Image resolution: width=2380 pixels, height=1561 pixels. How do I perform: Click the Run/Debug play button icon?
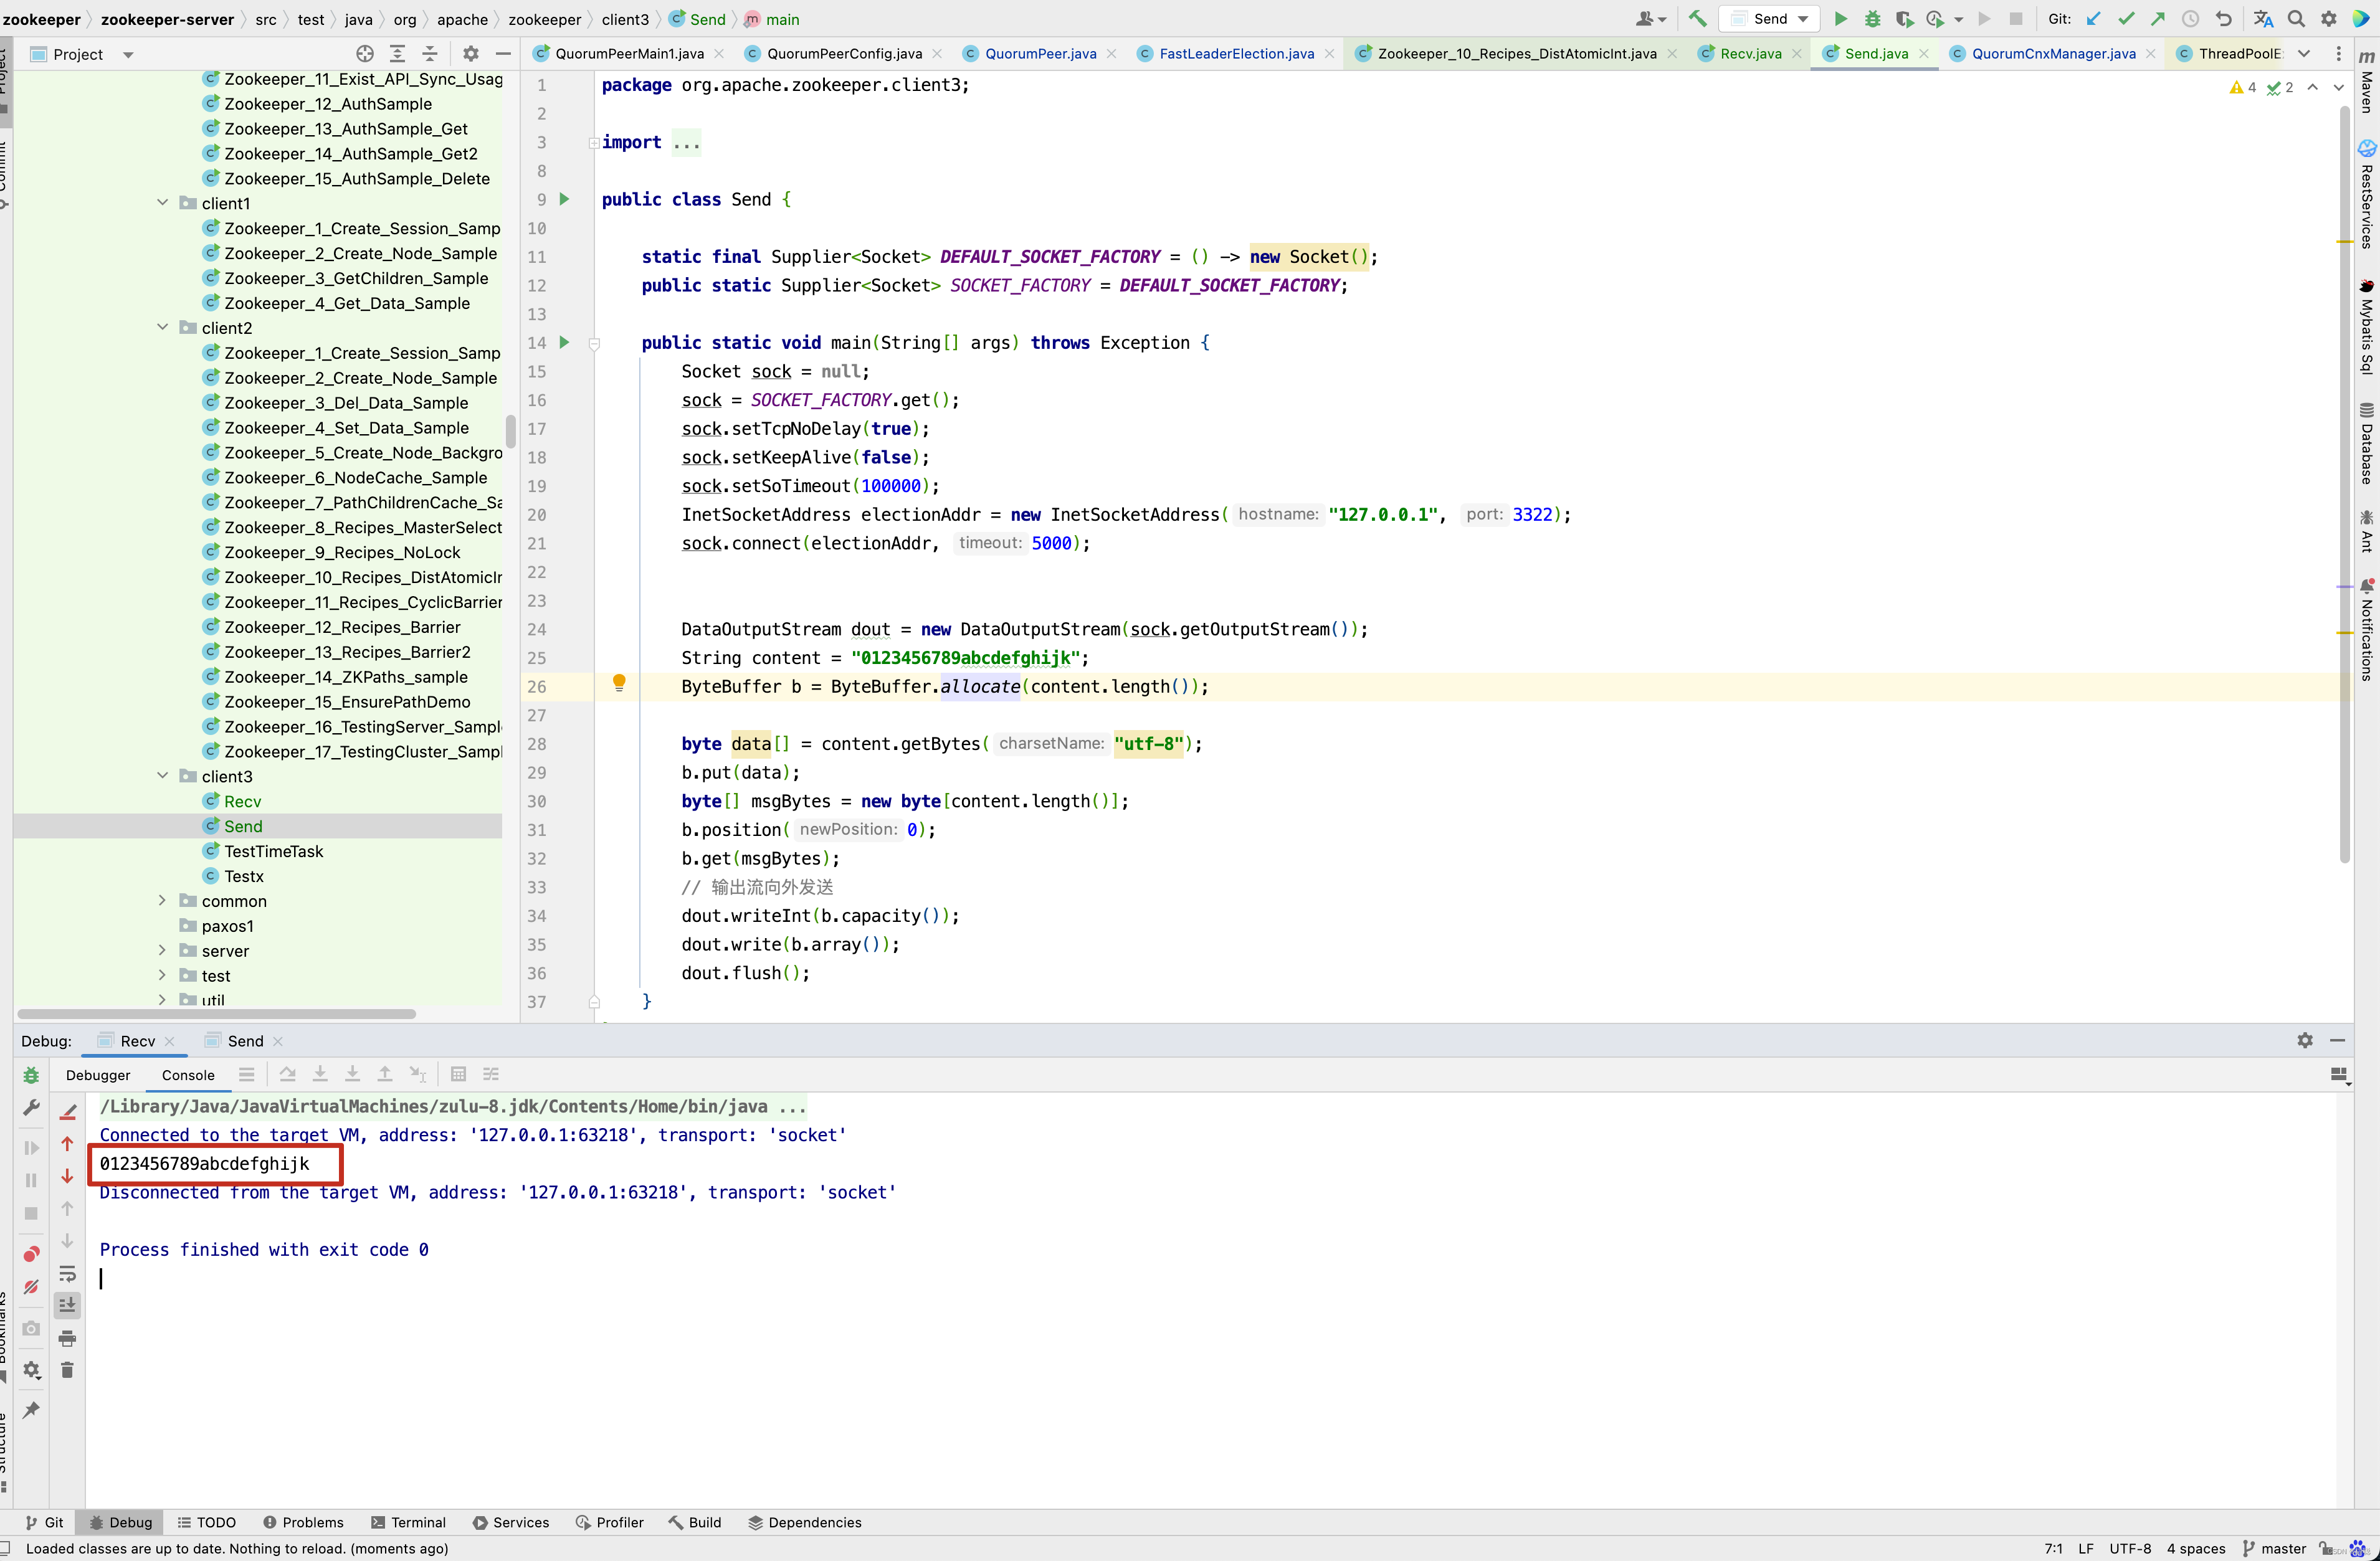click(x=1842, y=19)
